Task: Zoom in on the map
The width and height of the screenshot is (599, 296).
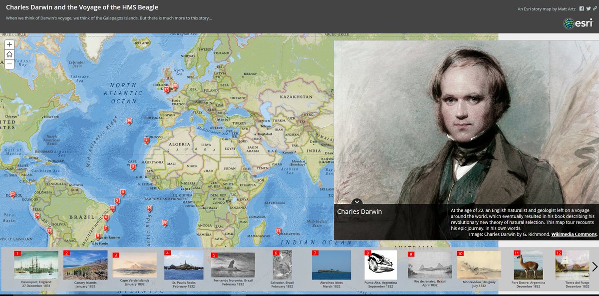Action: pyautogui.click(x=9, y=44)
